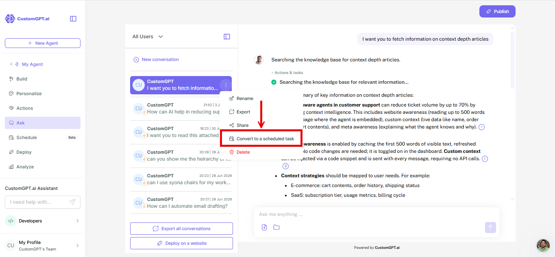Click the Analyze bar chart icon
Viewport: 555px width, 257px height.
tap(11, 167)
